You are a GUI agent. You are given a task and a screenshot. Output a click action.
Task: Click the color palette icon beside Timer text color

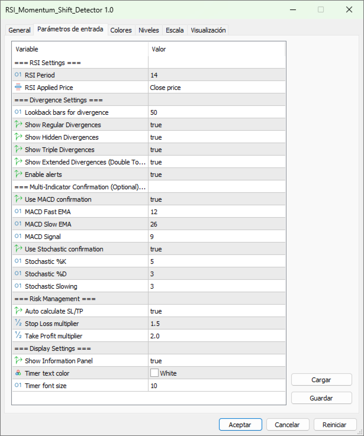18,373
